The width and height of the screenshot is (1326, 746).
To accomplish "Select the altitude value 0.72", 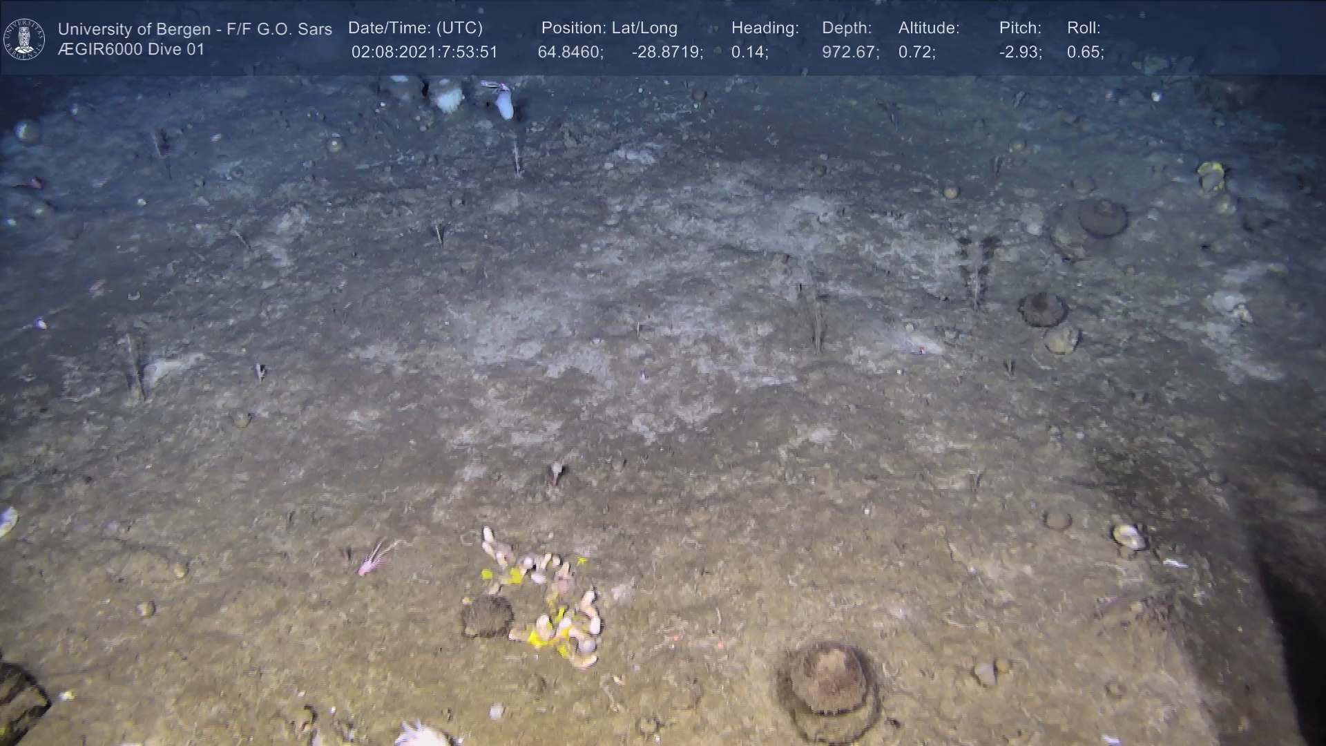I will 916,52.
